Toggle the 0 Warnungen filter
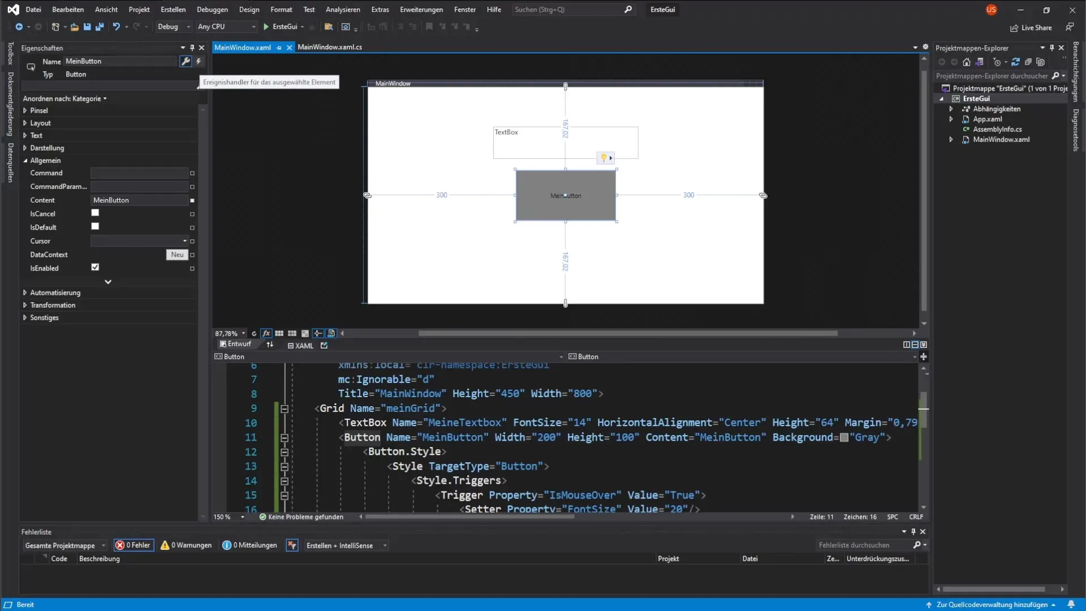Screen dimensions: 1086x611 tap(186, 545)
